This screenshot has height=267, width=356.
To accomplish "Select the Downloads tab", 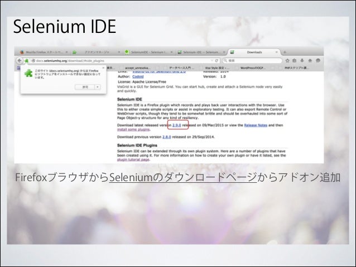I will click(254, 52).
